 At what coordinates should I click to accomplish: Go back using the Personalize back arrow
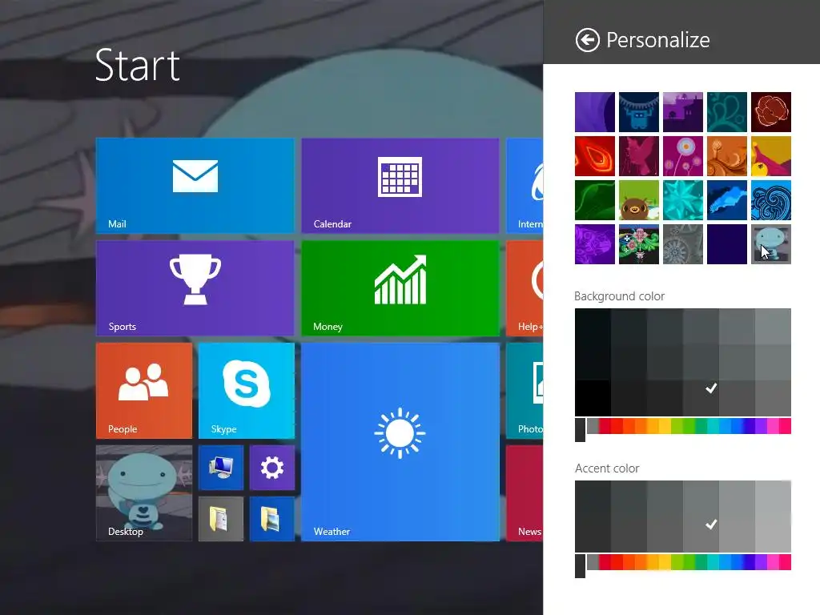click(587, 40)
